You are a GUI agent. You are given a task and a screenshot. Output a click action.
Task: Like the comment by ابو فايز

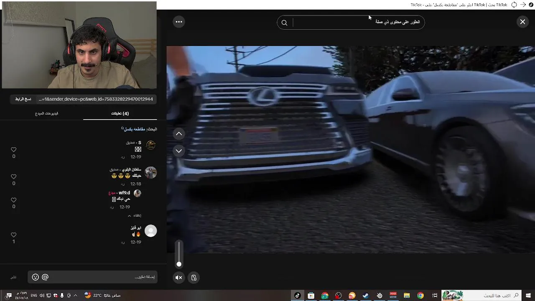click(x=13, y=235)
